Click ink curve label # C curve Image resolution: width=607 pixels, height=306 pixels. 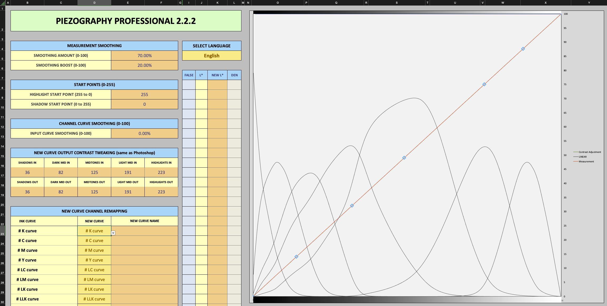(27, 240)
